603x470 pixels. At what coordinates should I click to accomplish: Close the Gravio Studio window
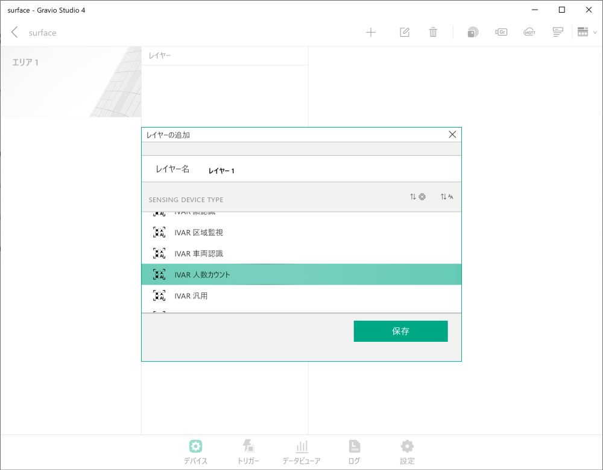[589, 10]
